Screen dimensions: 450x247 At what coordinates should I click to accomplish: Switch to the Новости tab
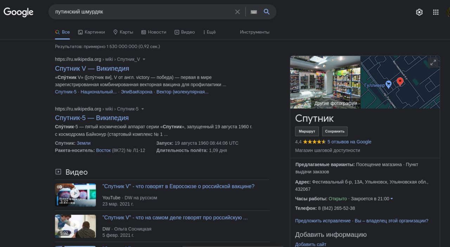[x=154, y=32]
